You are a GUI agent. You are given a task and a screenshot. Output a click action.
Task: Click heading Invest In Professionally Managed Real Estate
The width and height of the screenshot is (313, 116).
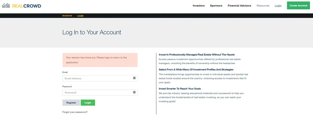coord(197,54)
